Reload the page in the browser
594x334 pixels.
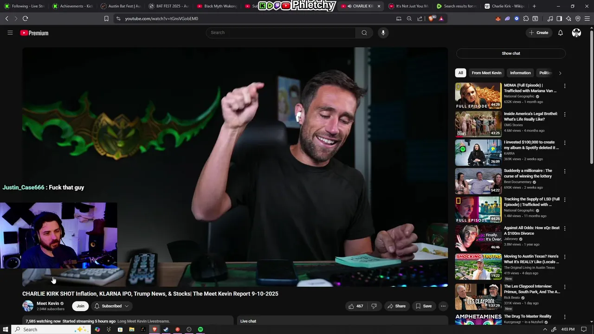25,19
